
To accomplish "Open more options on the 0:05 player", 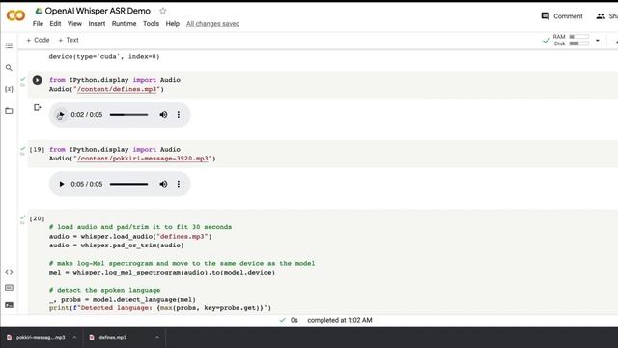I will point(179,184).
